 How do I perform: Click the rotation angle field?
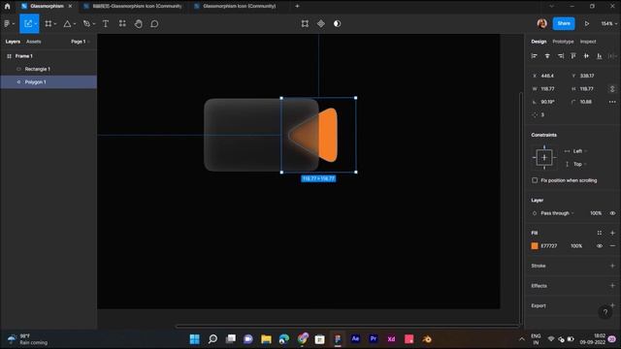click(548, 102)
